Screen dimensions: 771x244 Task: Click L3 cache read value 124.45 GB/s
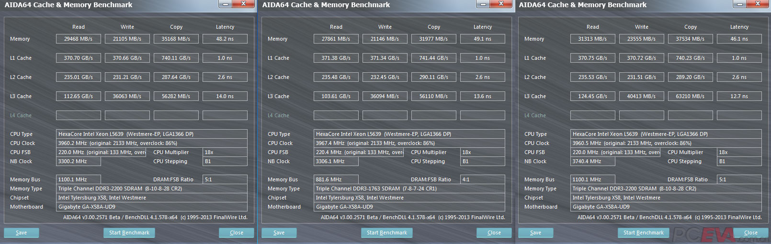pyautogui.click(x=593, y=96)
